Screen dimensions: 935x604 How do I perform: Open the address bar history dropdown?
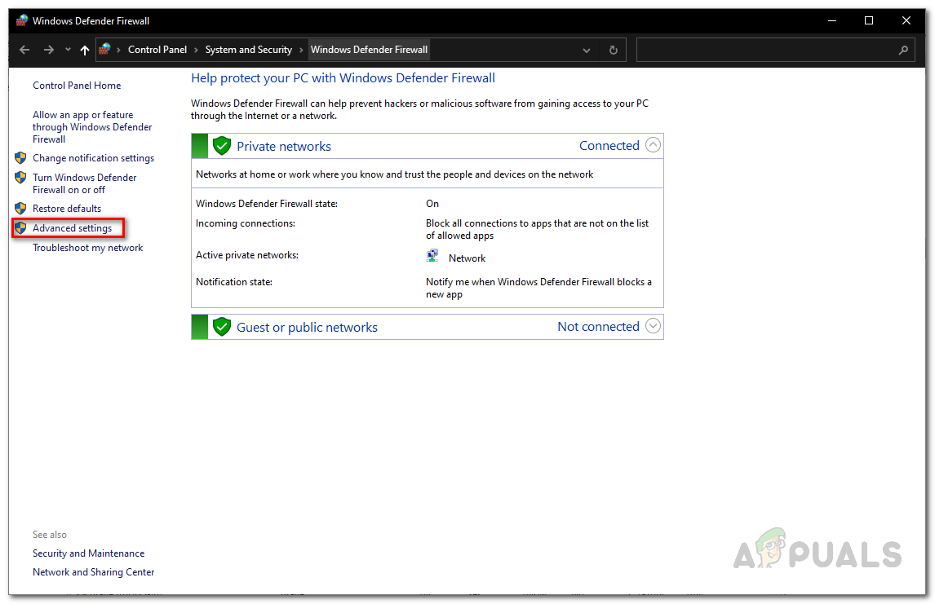(x=587, y=50)
